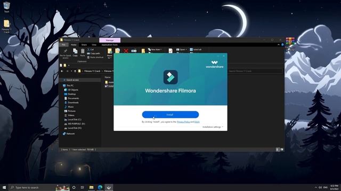The height and width of the screenshot is (191, 341).
Task: Open the Application Tools tab
Action: [x=110, y=45]
